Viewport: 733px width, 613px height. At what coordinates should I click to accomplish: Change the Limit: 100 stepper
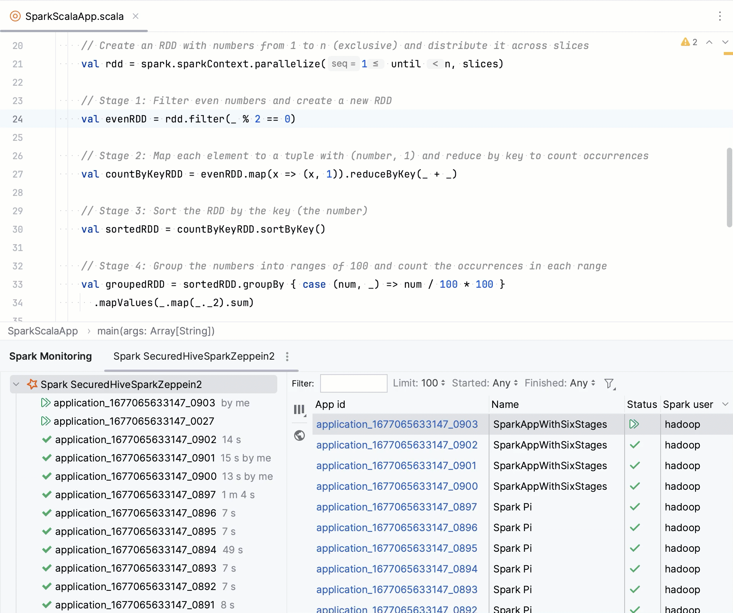click(419, 383)
